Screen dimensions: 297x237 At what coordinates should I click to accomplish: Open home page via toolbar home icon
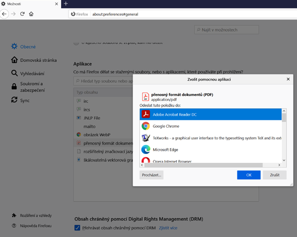[31, 14]
